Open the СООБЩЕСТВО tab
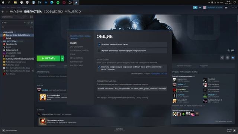This screenshot has width=238, height=134. coord(53,12)
